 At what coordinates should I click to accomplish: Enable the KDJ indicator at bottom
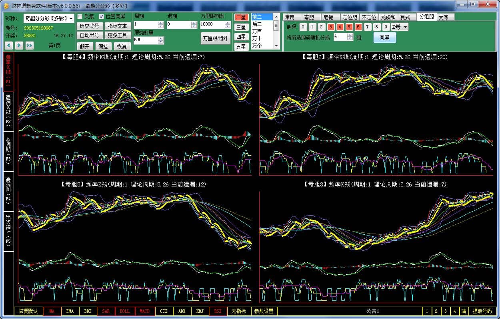pos(200,311)
